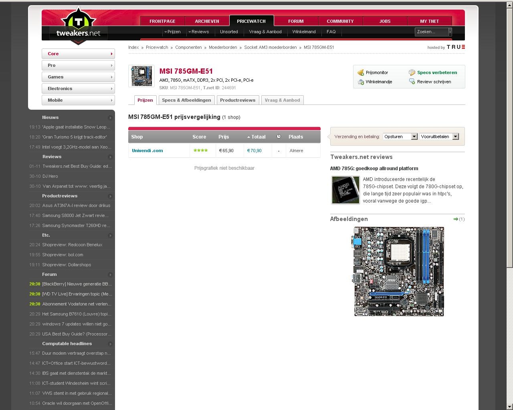Viewport: 513px width, 410px height.
Task: Open the Shopreview: Dollarshops link
Action: [x=67, y=265]
